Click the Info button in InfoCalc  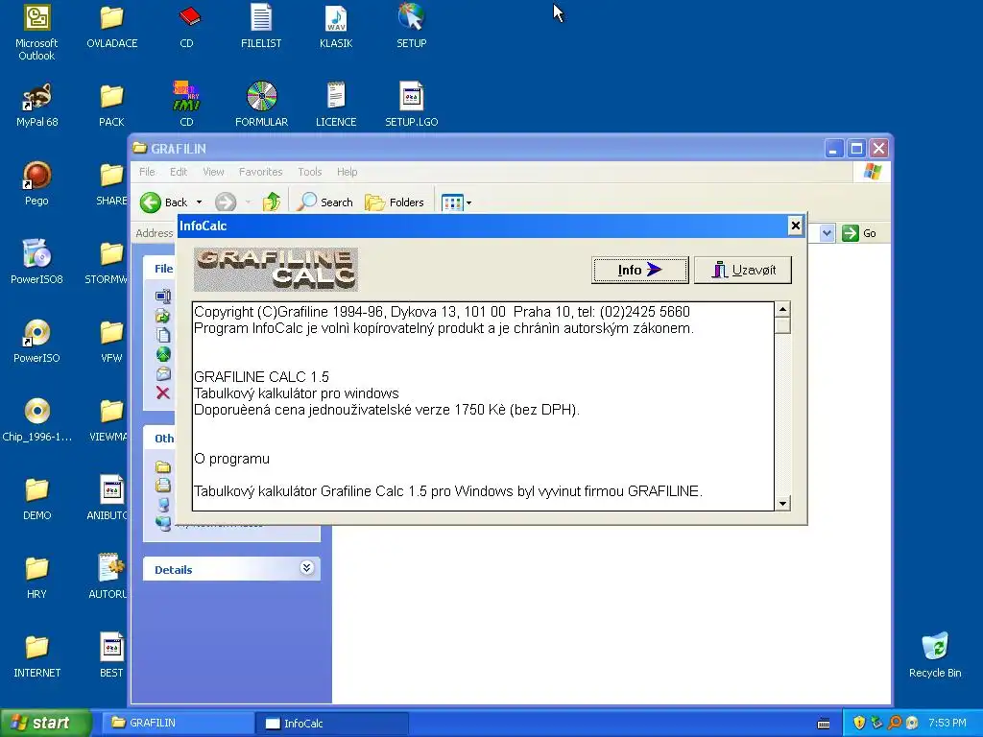click(640, 270)
